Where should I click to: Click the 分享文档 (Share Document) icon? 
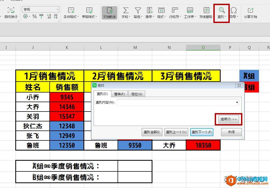pyautogui.click(x=250, y=11)
